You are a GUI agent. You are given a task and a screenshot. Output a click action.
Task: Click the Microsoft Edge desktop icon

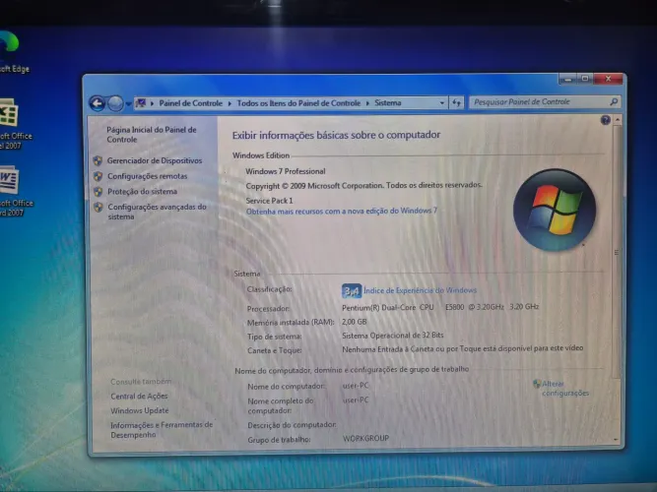tap(11, 52)
